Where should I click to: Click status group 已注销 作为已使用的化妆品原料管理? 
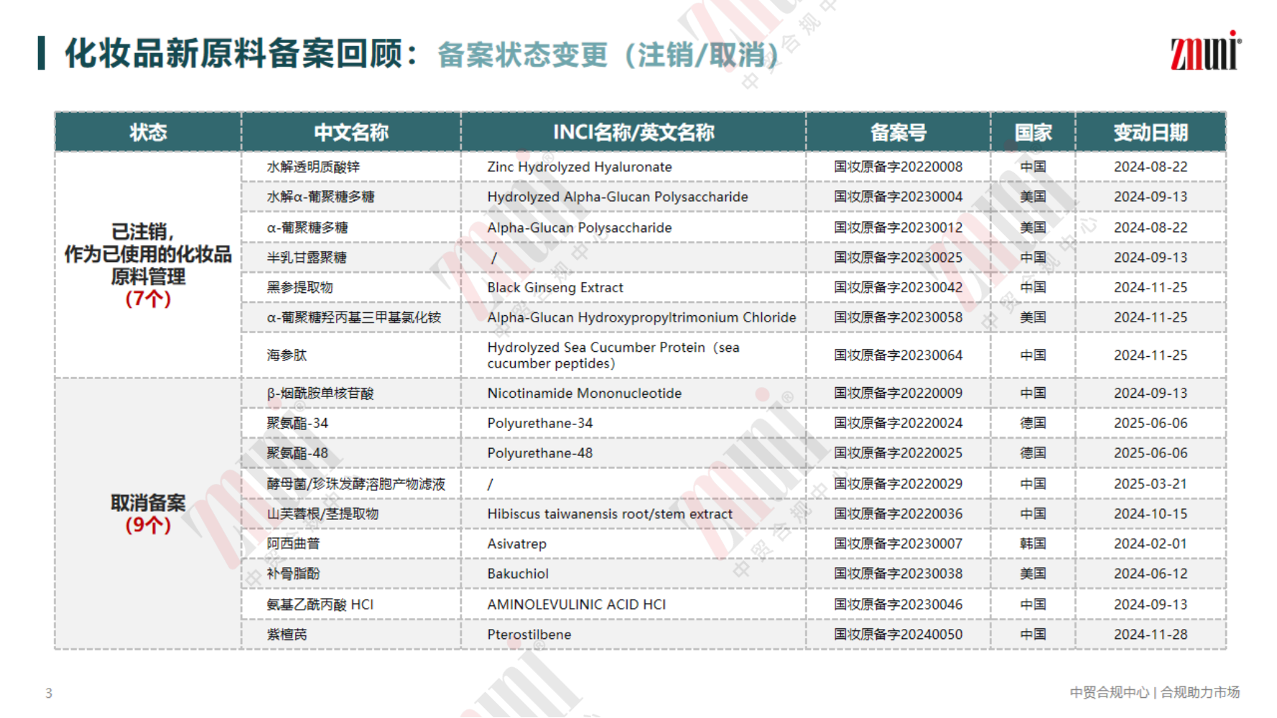(x=148, y=265)
